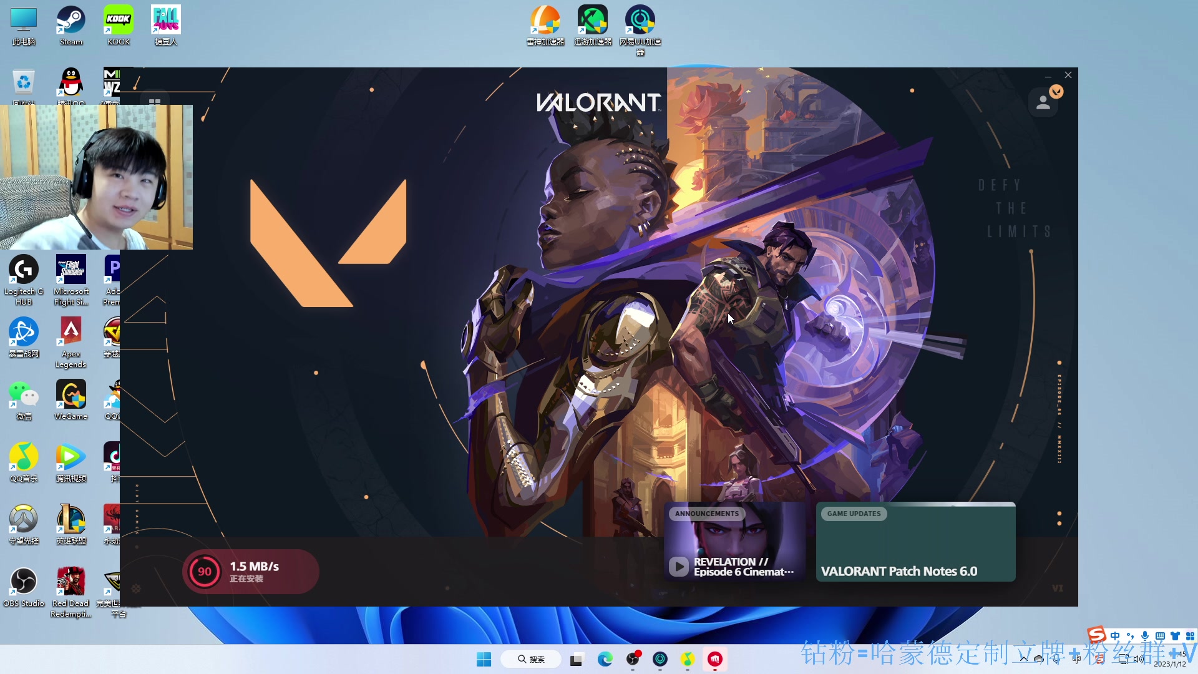Minimize the Riot client window
The image size is (1198, 674).
[x=1048, y=76]
